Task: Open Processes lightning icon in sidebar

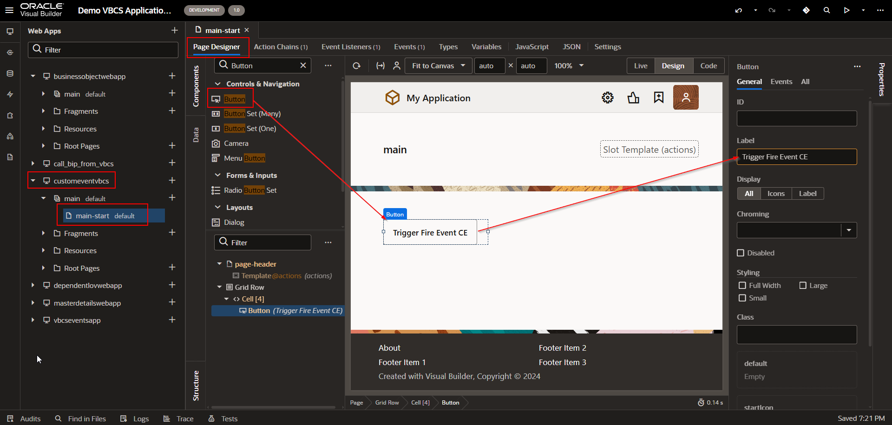Action: tap(10, 94)
